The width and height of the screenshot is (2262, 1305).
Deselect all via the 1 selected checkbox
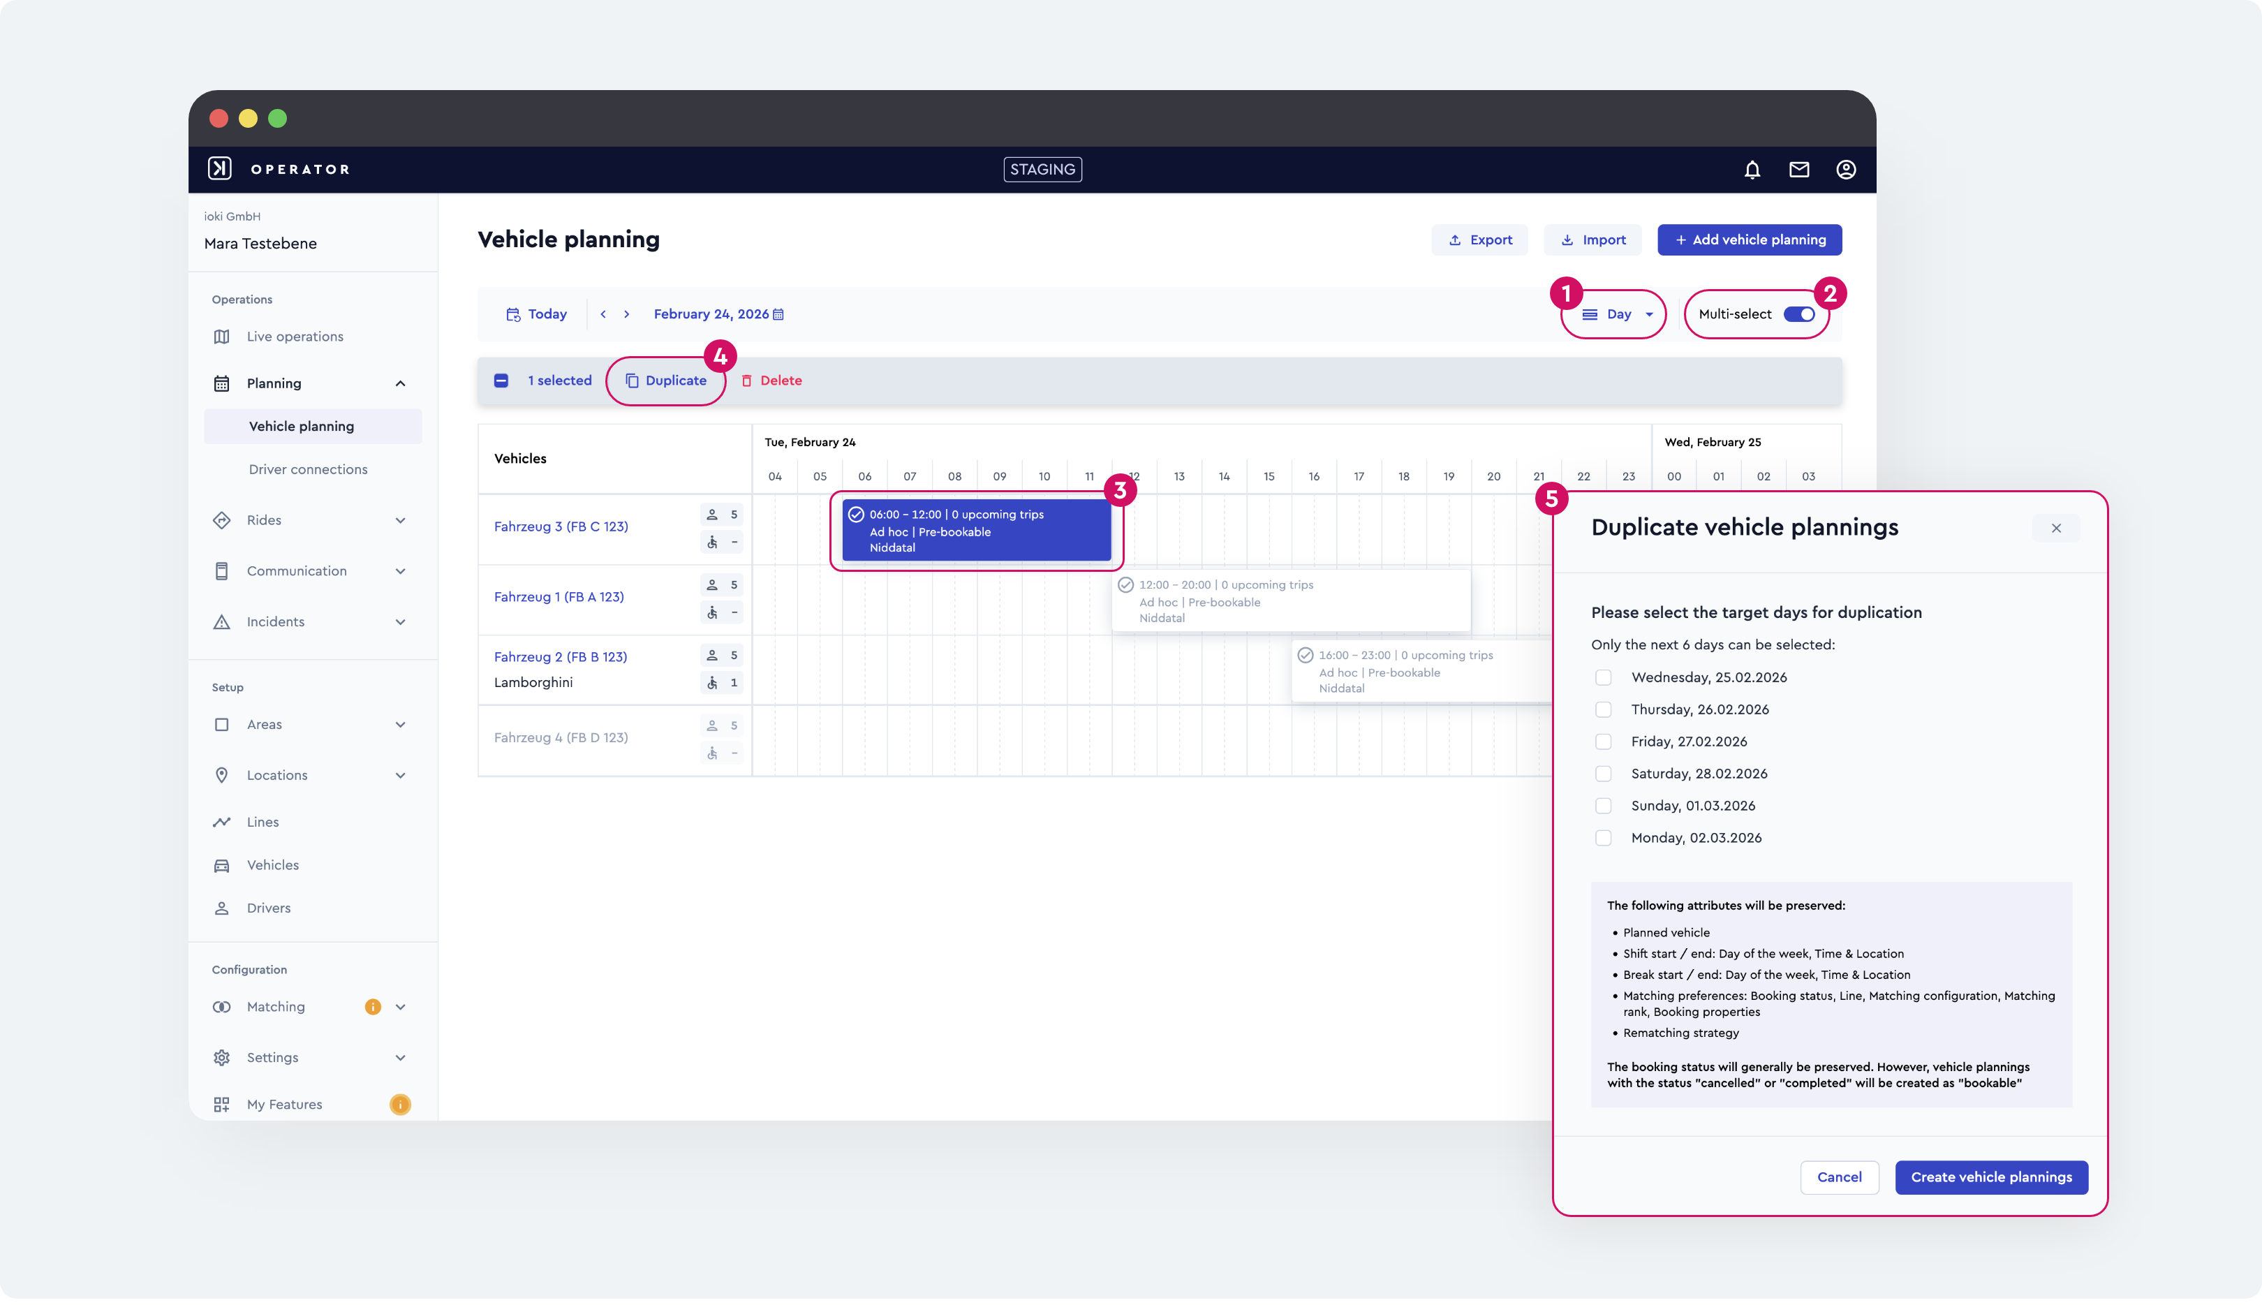501,381
